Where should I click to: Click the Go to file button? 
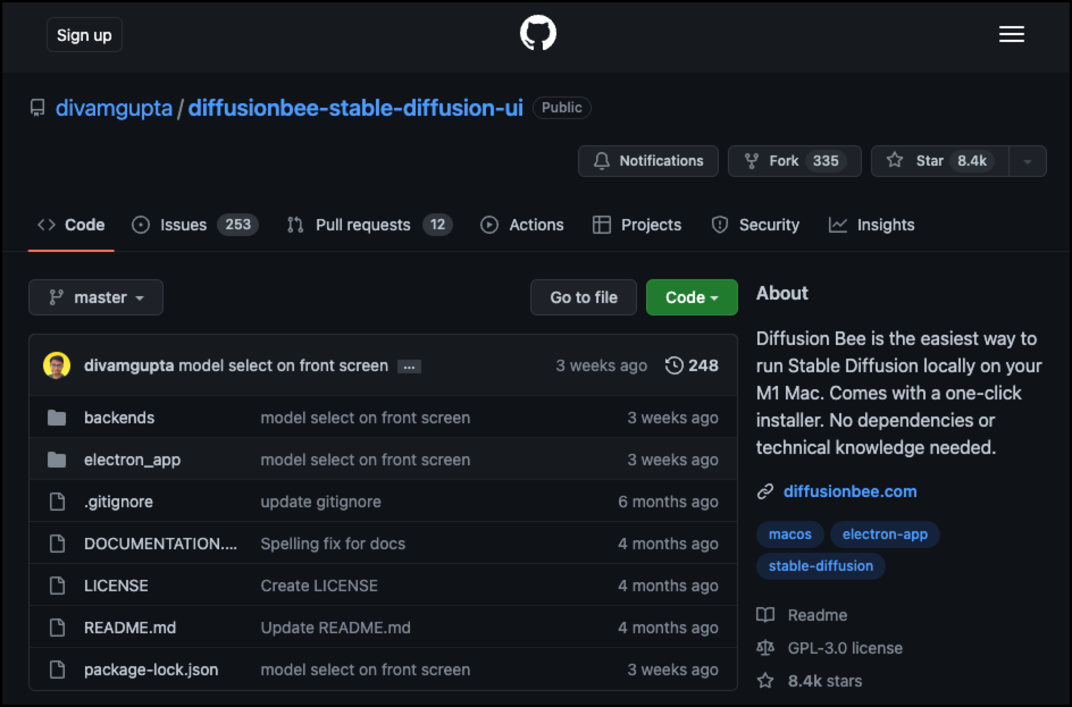[583, 297]
